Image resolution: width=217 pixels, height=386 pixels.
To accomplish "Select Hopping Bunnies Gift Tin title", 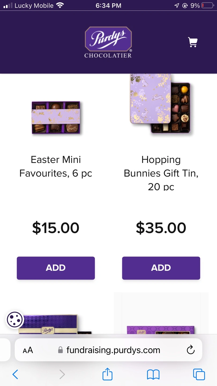I will coord(161,173).
